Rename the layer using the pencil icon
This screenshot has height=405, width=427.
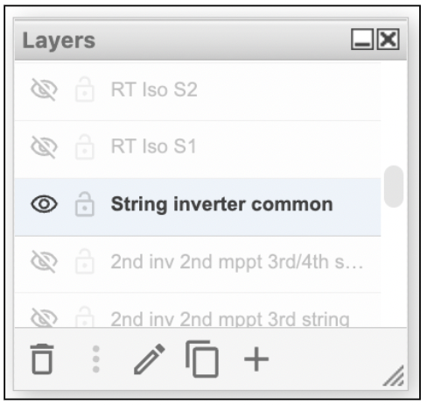click(150, 359)
